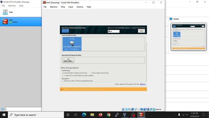Screen dimensions: 209x118
Task: Open File menu in VirtualBox Manager
Action: pyautogui.click(x=3, y=6)
